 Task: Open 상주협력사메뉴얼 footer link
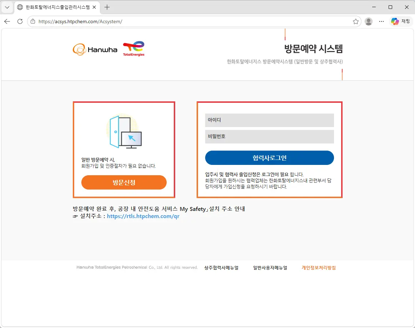[221, 268]
